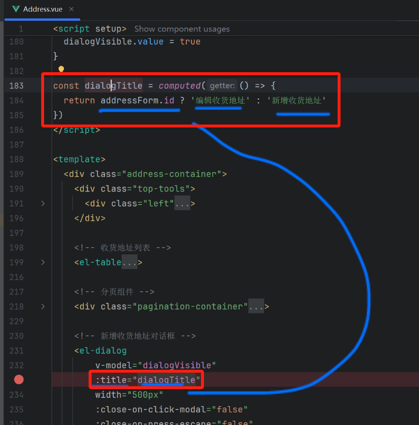
Task: Click line number 216 in the gutter
Action: [16, 277]
